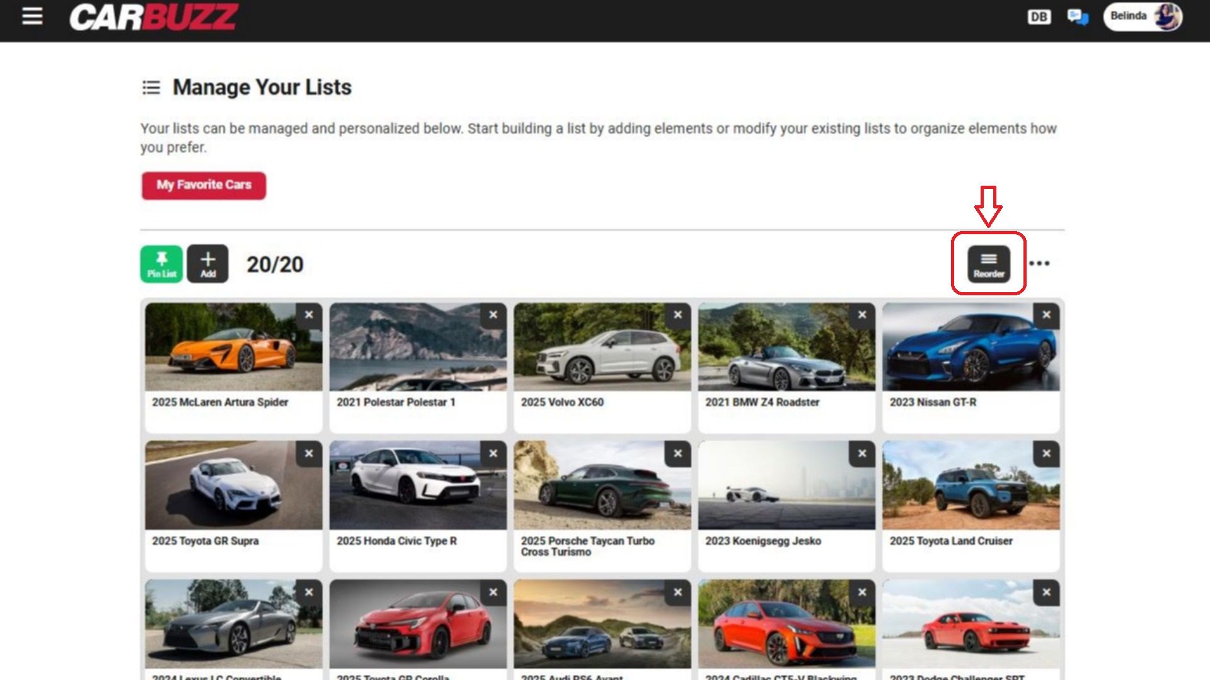This screenshot has width=1210, height=680.
Task: Pin the list with Pin List
Action: pos(161,264)
